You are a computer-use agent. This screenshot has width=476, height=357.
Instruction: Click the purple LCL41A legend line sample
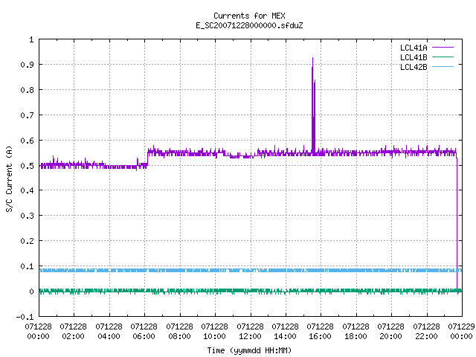coord(443,48)
